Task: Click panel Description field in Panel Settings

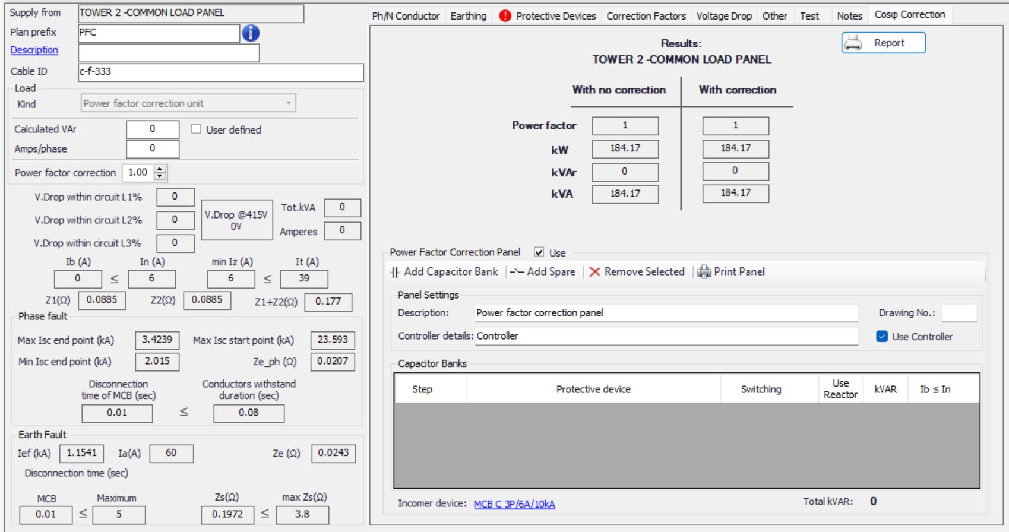Action: coord(666,313)
